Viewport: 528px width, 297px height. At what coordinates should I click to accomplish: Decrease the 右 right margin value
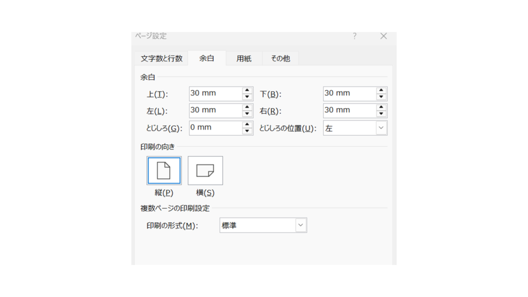(381, 114)
